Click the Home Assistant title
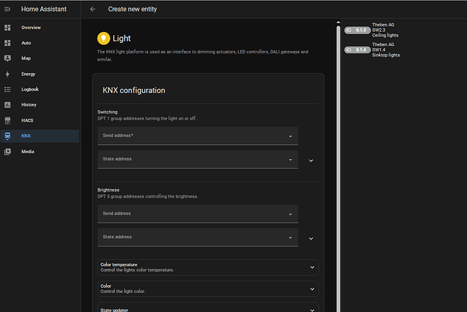This screenshot has height=312, width=467. coord(44,9)
